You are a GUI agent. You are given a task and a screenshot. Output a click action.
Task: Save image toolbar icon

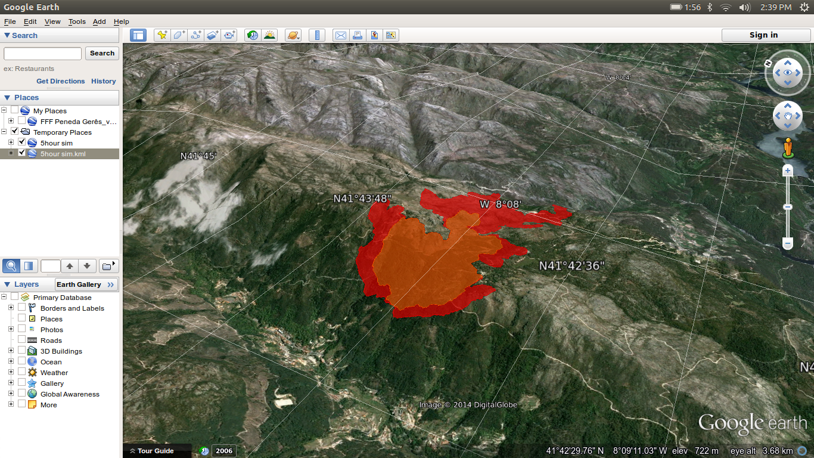point(391,35)
